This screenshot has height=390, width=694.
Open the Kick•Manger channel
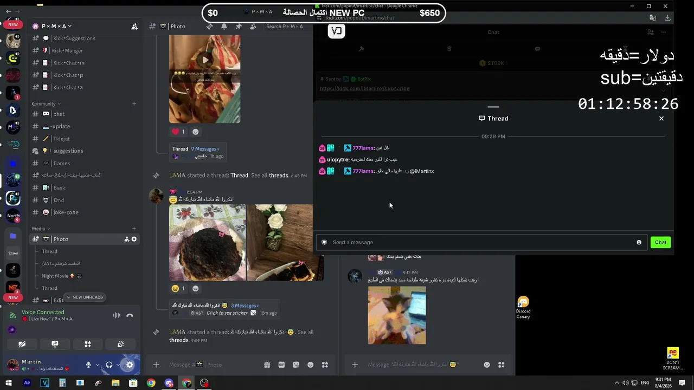(84, 50)
